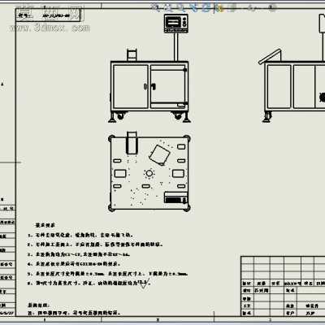Select the left cabinet door in the front view
The image size is (325, 325).
click(130, 87)
